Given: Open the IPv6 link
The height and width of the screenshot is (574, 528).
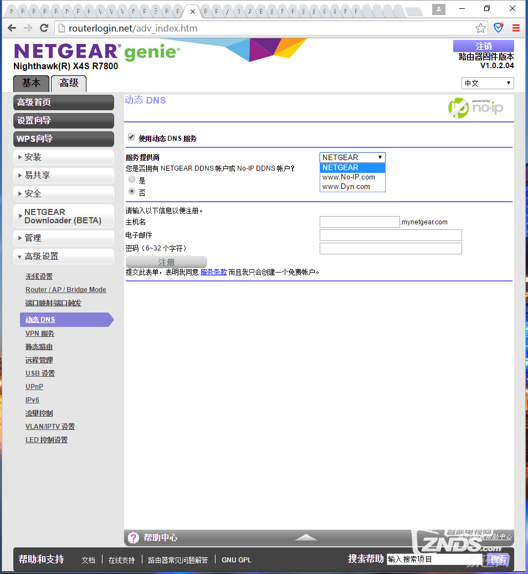Looking at the screenshot, I should click(32, 400).
